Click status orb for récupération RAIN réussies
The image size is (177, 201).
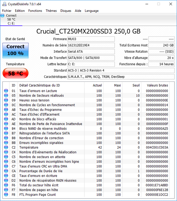click(x=6, y=180)
